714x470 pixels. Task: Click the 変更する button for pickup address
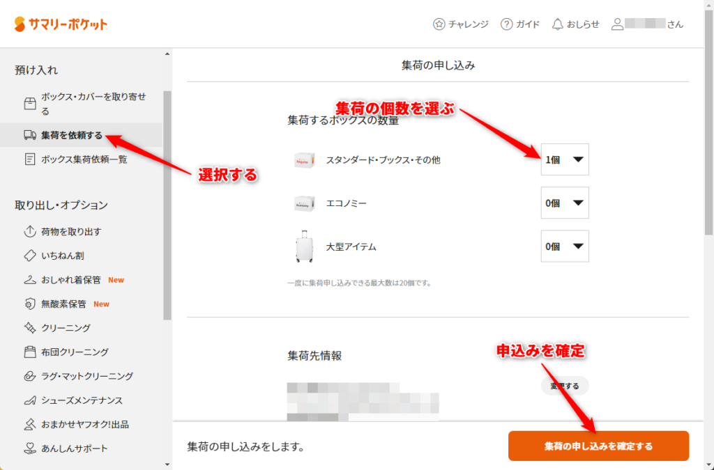pyautogui.click(x=565, y=386)
